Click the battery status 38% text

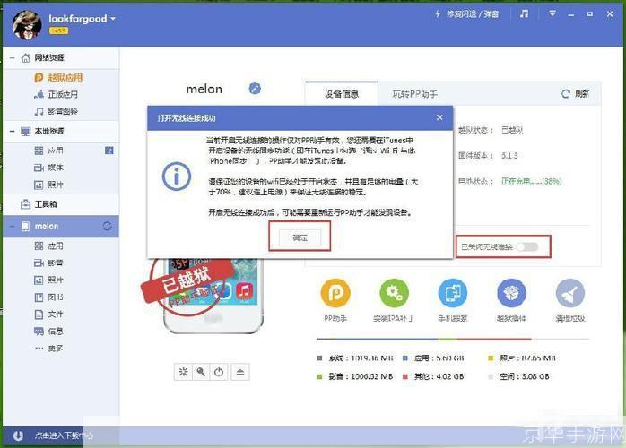point(531,181)
